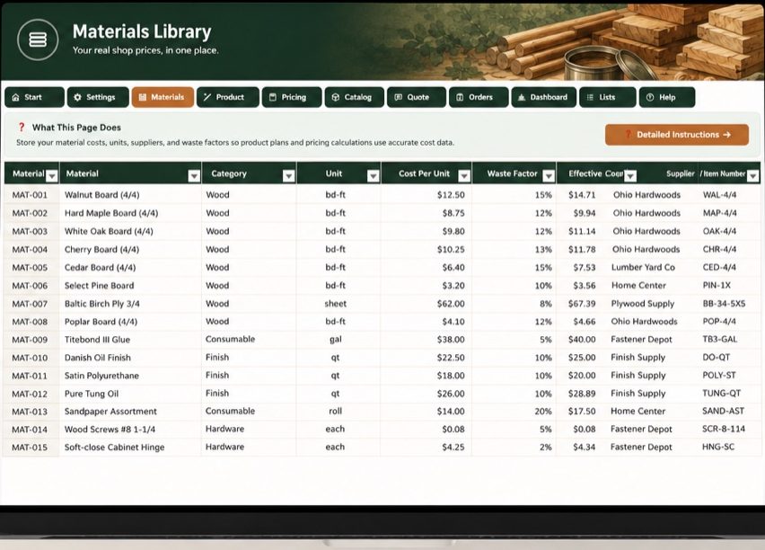Click the Cedar Board (4/4) cell

tap(130, 267)
